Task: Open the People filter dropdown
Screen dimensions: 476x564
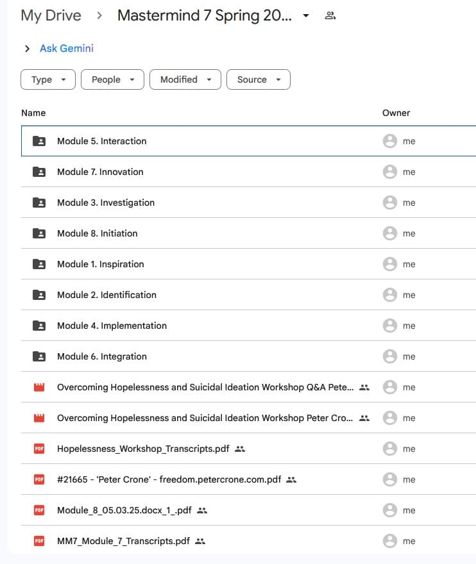Action: click(x=112, y=79)
